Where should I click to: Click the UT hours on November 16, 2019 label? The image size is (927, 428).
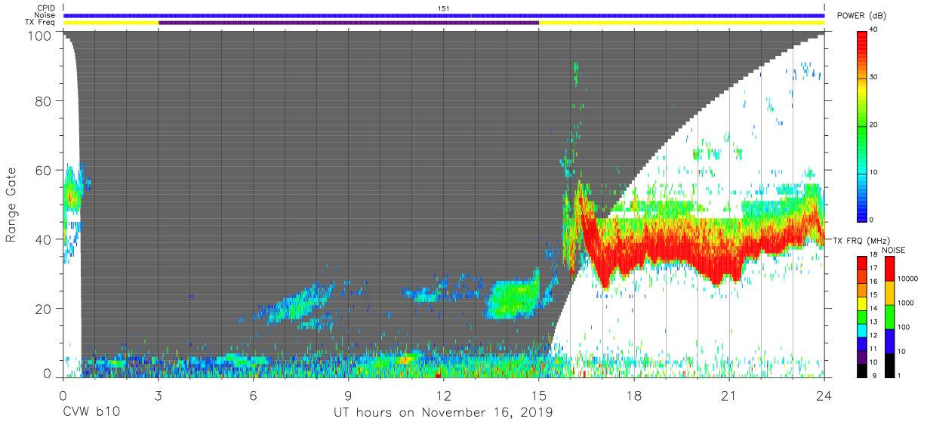tap(443, 413)
